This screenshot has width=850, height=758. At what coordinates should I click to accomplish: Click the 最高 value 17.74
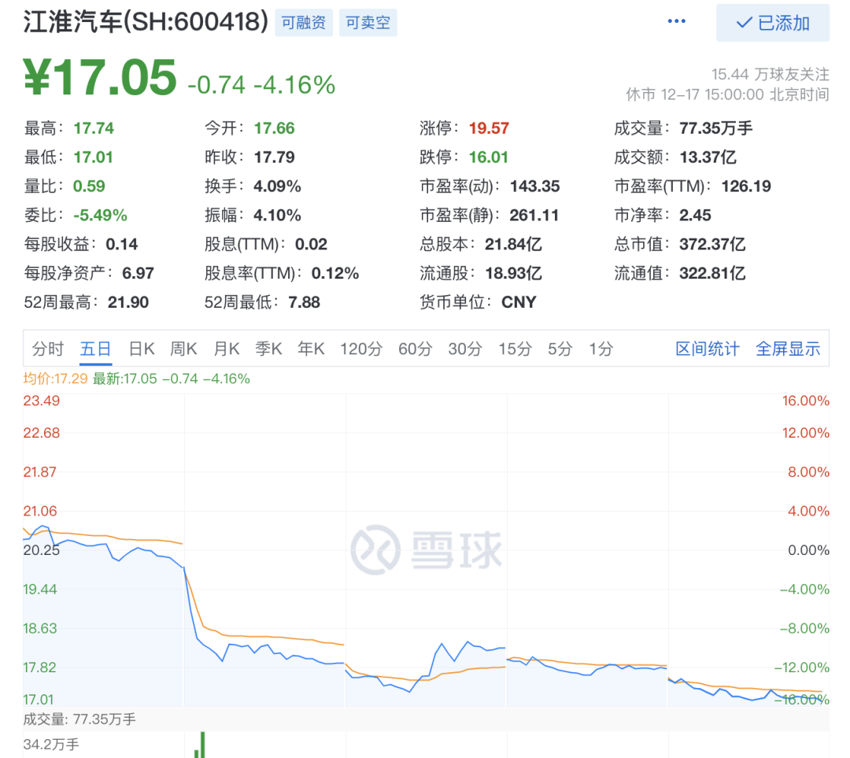[x=94, y=128]
